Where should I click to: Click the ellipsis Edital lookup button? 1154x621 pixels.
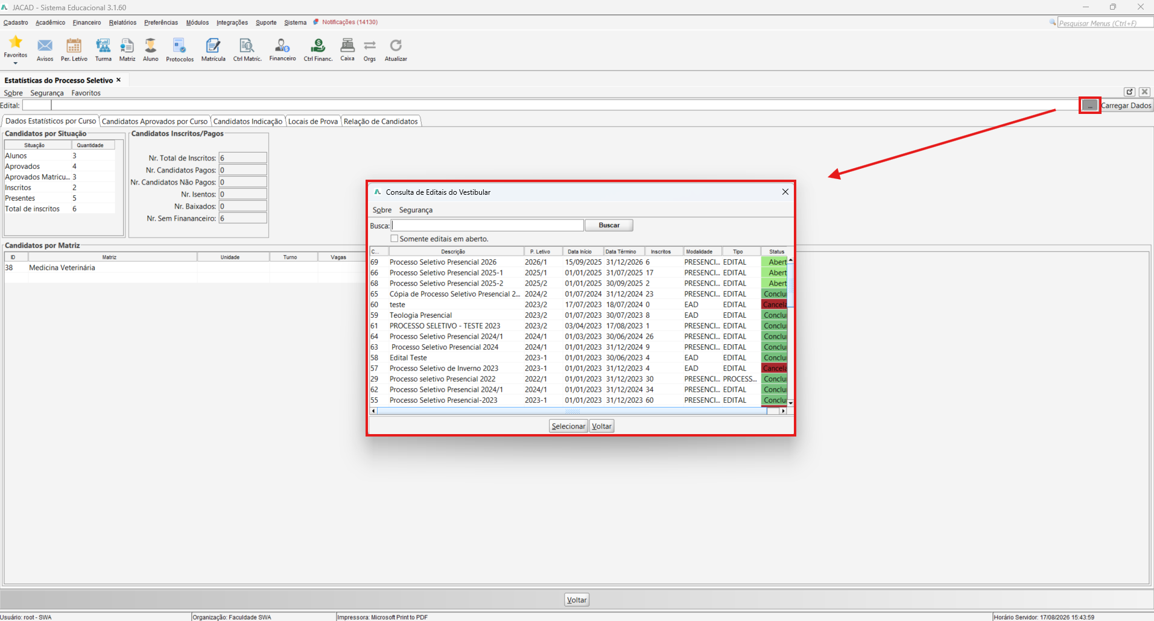[x=1089, y=106]
